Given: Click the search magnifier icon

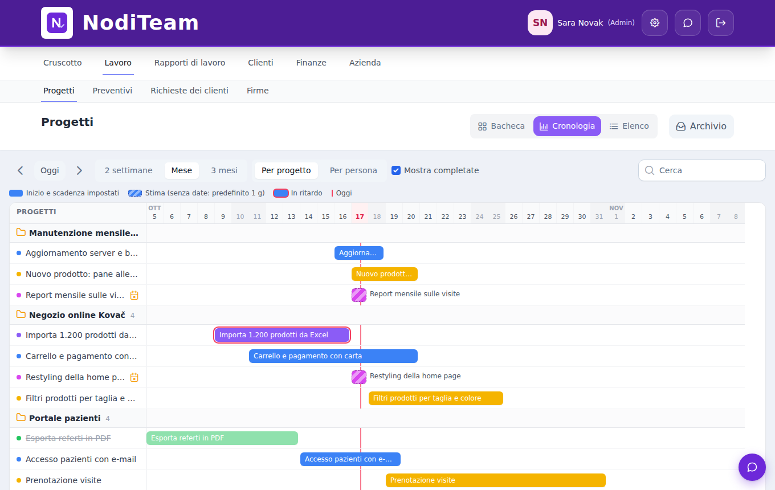Looking at the screenshot, I should tap(649, 170).
